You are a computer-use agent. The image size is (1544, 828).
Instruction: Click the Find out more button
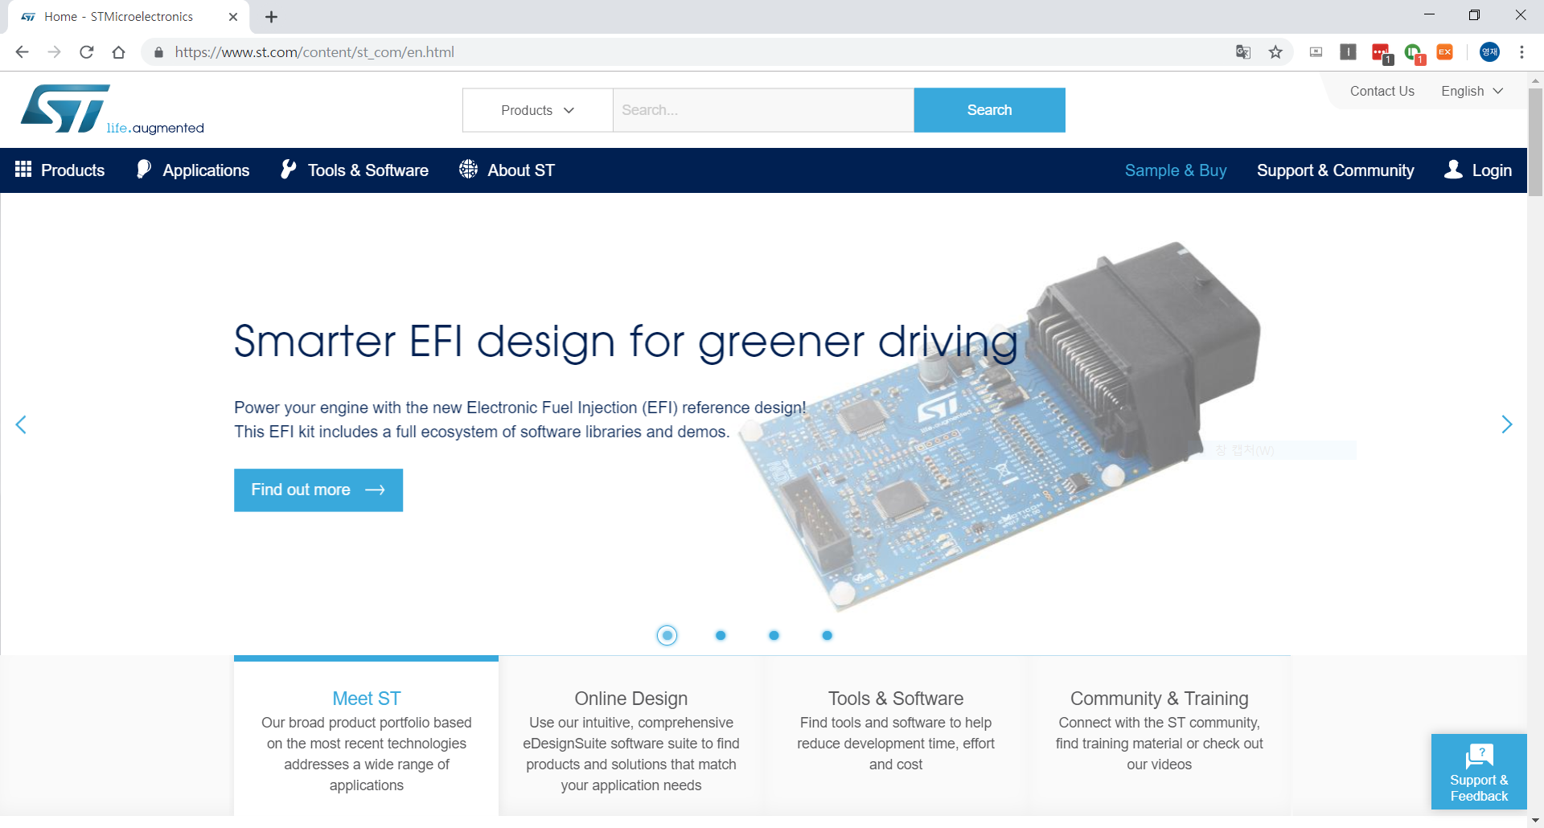(318, 490)
